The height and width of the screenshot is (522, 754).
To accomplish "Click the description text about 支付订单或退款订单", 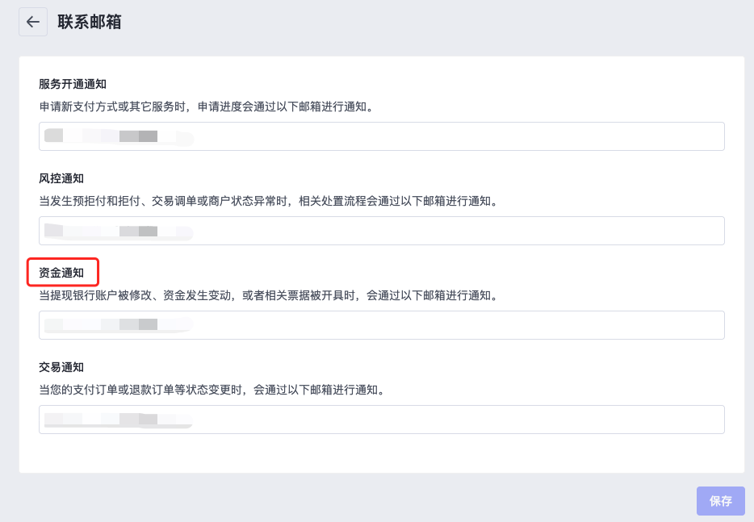I will click(x=212, y=390).
